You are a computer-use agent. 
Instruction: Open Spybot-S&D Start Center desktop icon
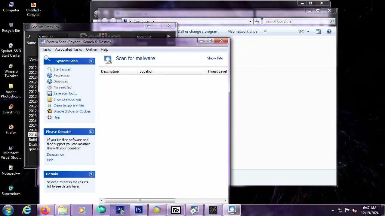[11, 50]
